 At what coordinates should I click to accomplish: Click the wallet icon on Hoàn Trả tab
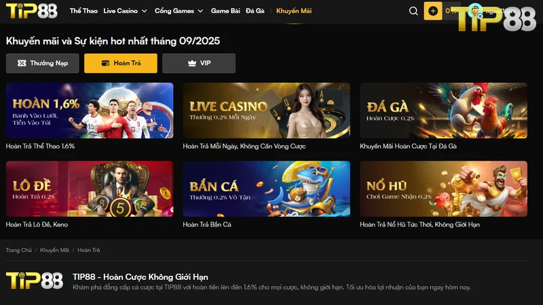[105, 63]
